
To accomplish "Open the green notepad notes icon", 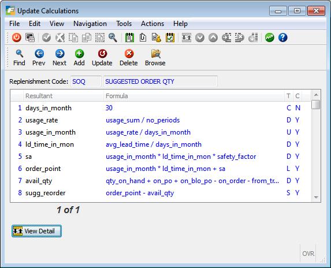I will point(129,38).
